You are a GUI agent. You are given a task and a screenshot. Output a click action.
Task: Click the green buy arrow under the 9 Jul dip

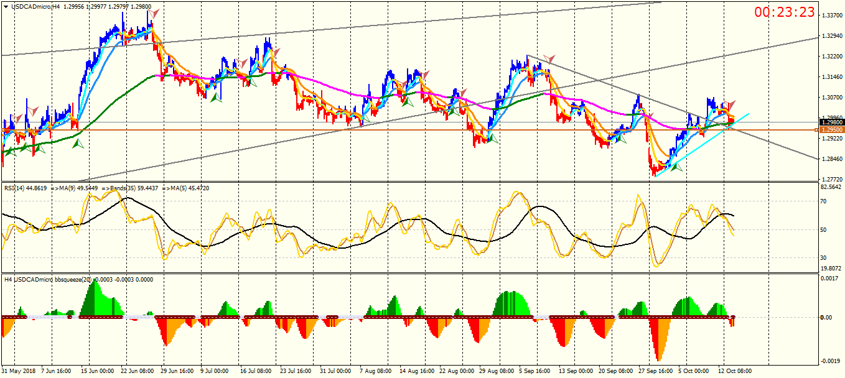[x=216, y=96]
